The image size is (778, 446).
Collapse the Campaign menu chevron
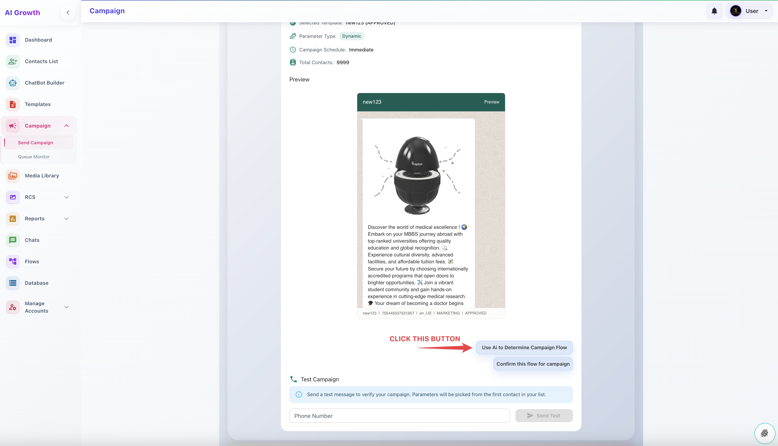coord(67,126)
